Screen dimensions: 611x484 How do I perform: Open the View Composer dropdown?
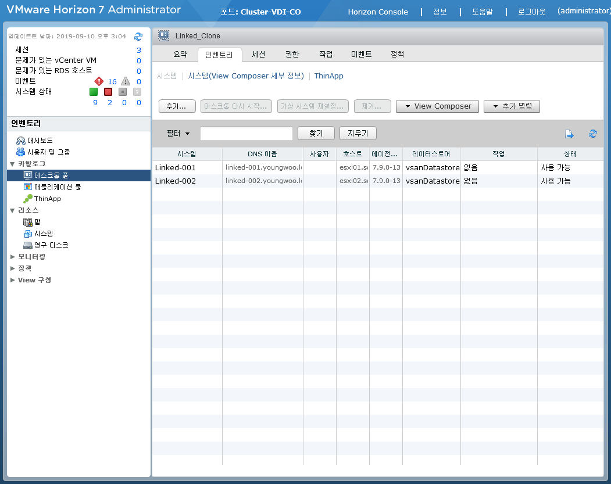click(437, 106)
